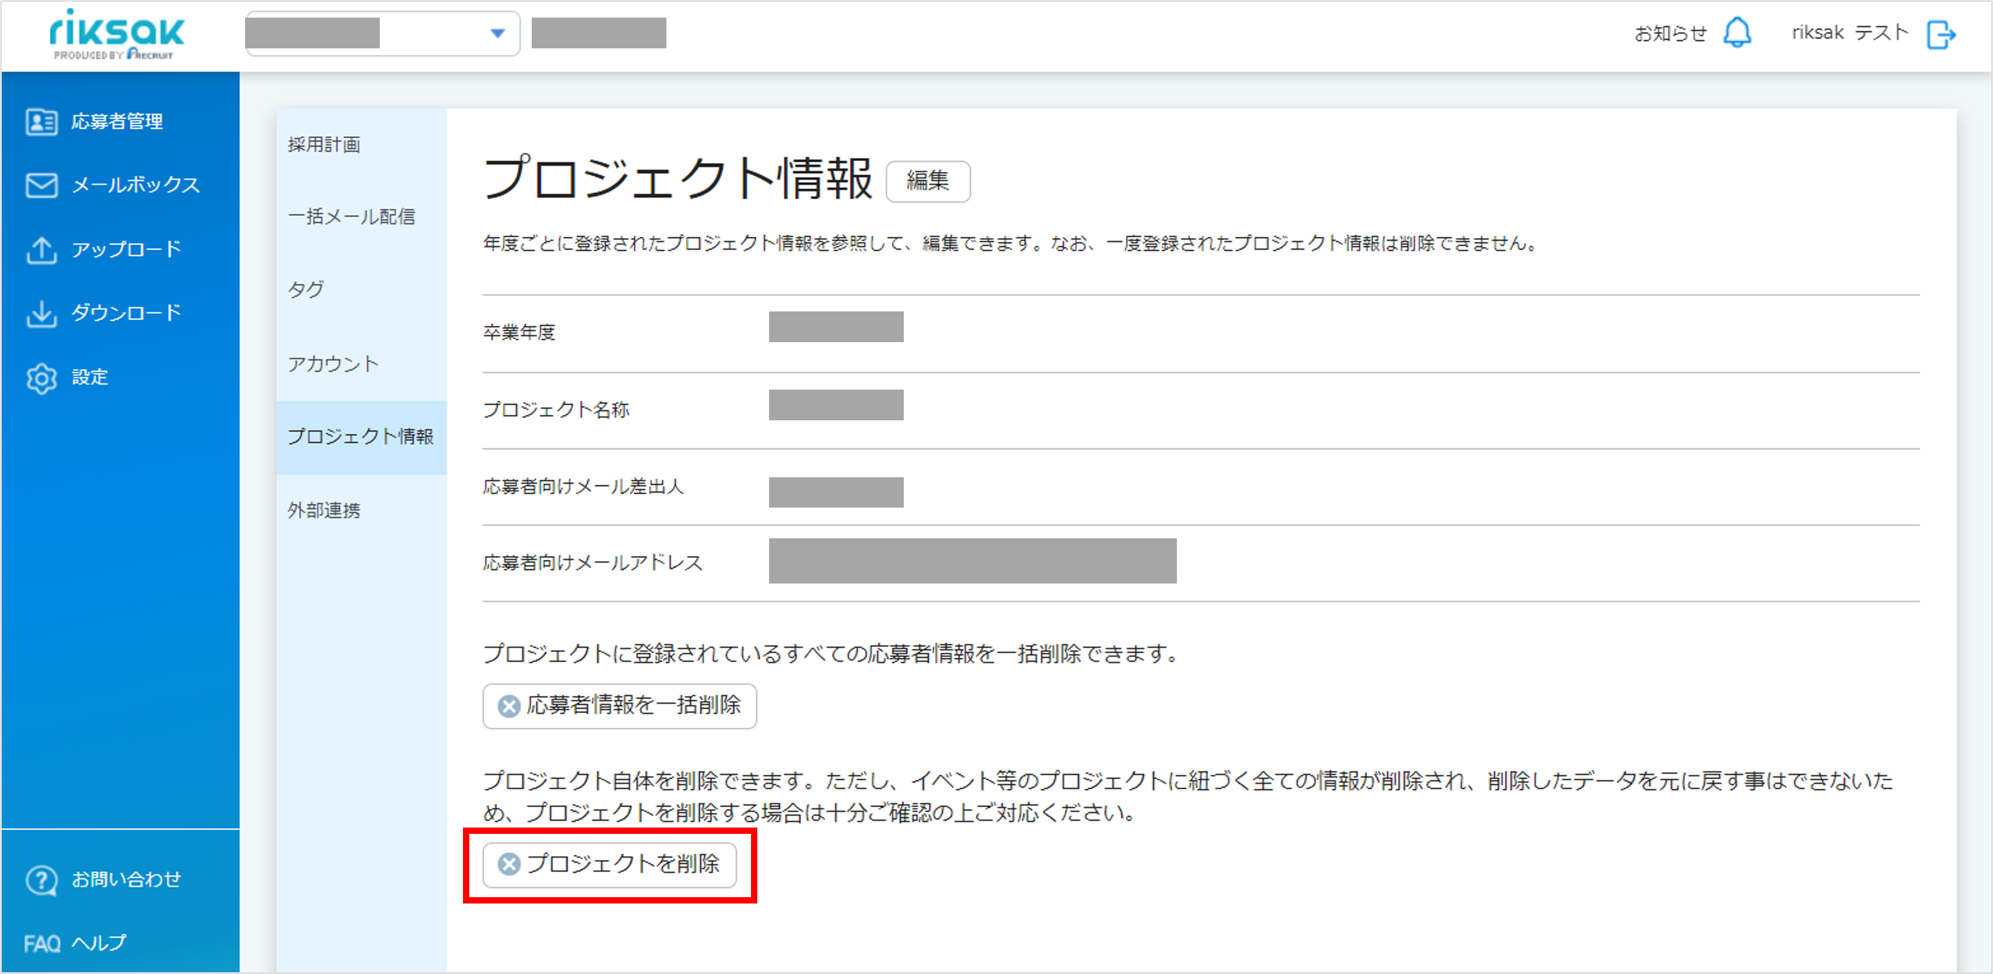Open 設定 in the sidebar
The image size is (1993, 974).
(90, 377)
